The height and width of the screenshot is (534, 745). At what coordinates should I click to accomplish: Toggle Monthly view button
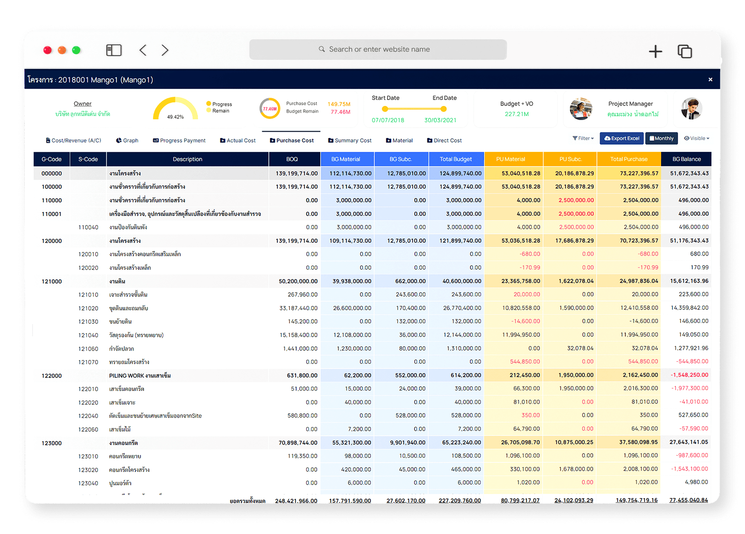pos(661,138)
